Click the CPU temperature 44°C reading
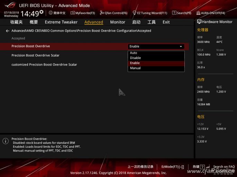 point(219,42)
